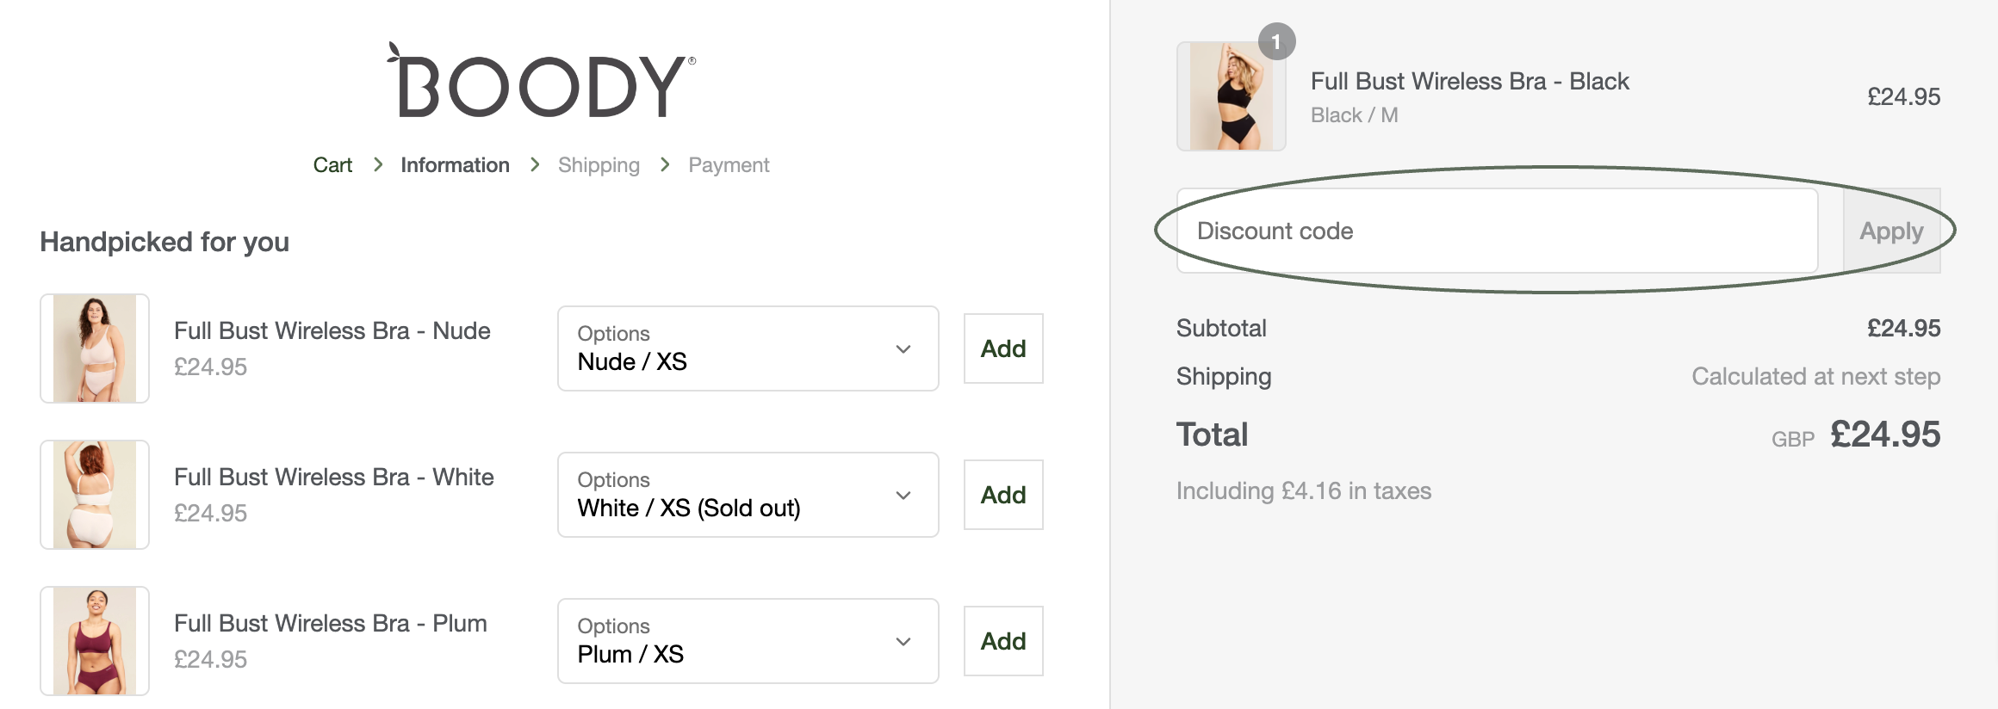This screenshot has height=709, width=1998.
Task: Click the Plum bra product thumbnail
Action: tap(95, 641)
